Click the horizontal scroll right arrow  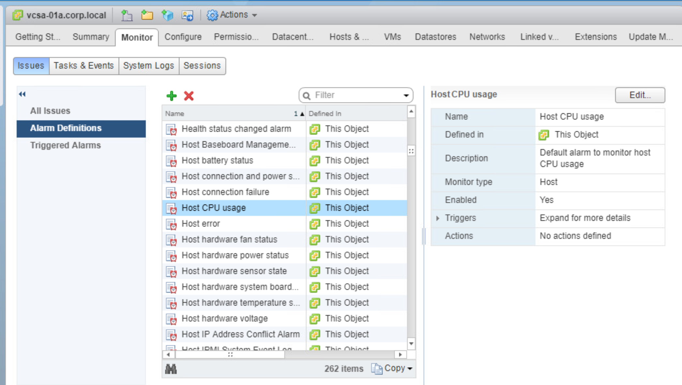pyautogui.click(x=400, y=355)
